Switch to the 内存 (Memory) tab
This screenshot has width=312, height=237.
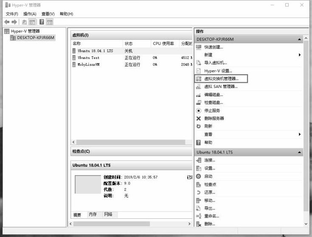[93, 215]
